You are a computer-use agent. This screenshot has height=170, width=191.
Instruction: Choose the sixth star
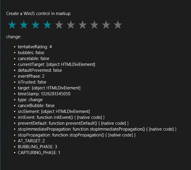tap(71, 25)
